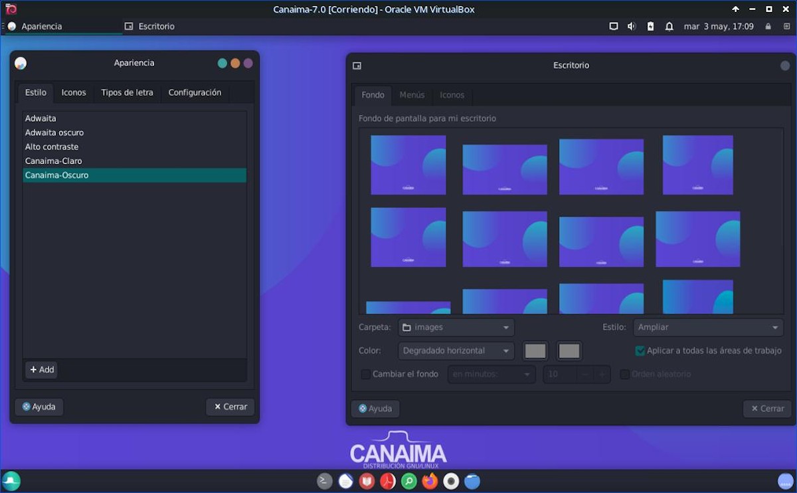Screen dimensions: 797x493
Task: Uncheck Aplicar a todas las áreas de trabajo
Action: 640,351
